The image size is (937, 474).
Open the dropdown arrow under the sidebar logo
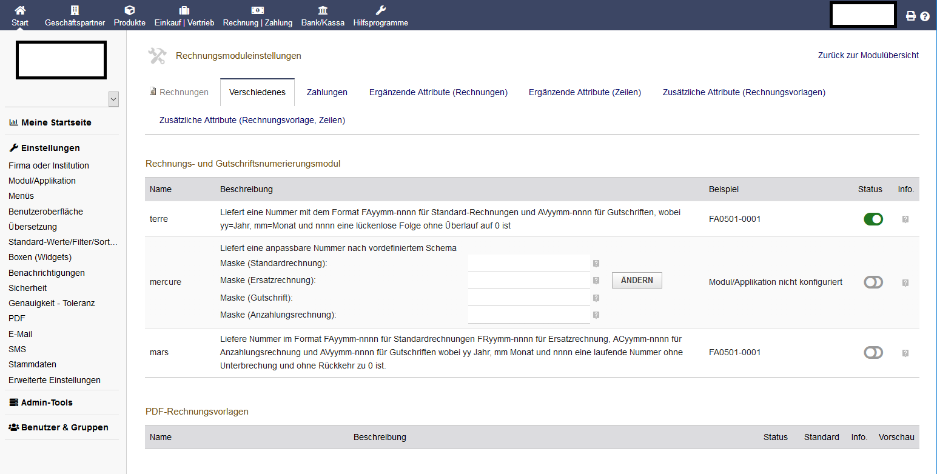point(113,99)
